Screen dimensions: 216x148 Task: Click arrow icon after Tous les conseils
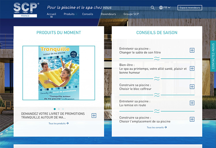166,127
